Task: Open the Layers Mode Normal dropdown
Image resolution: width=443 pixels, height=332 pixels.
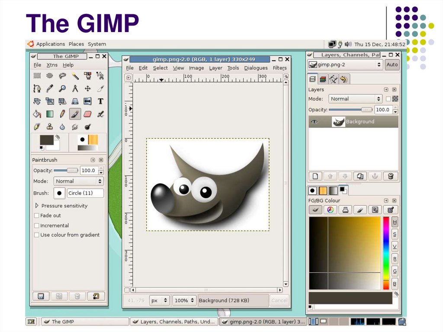Action: point(355,99)
